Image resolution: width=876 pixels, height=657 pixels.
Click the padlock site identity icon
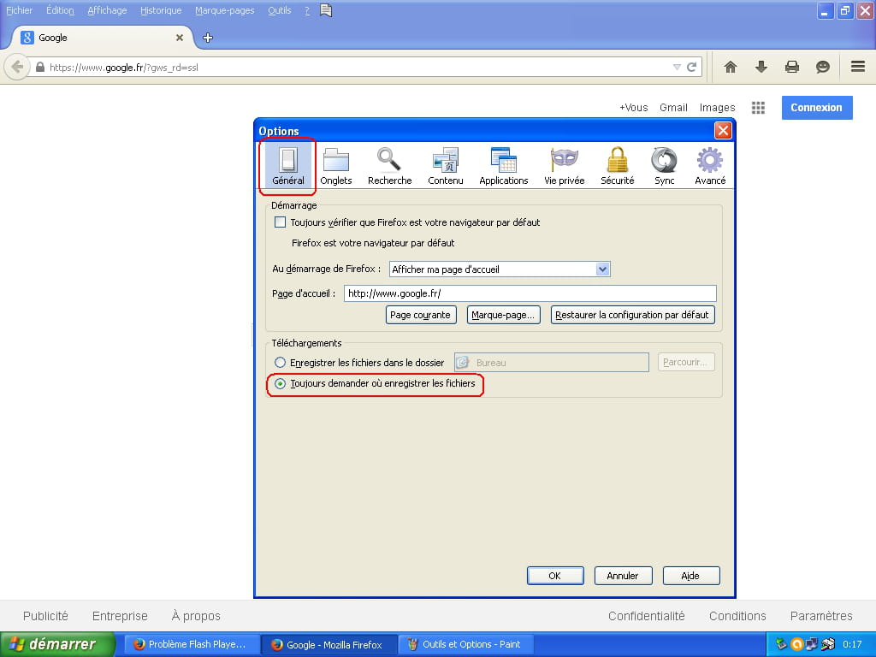(x=39, y=67)
